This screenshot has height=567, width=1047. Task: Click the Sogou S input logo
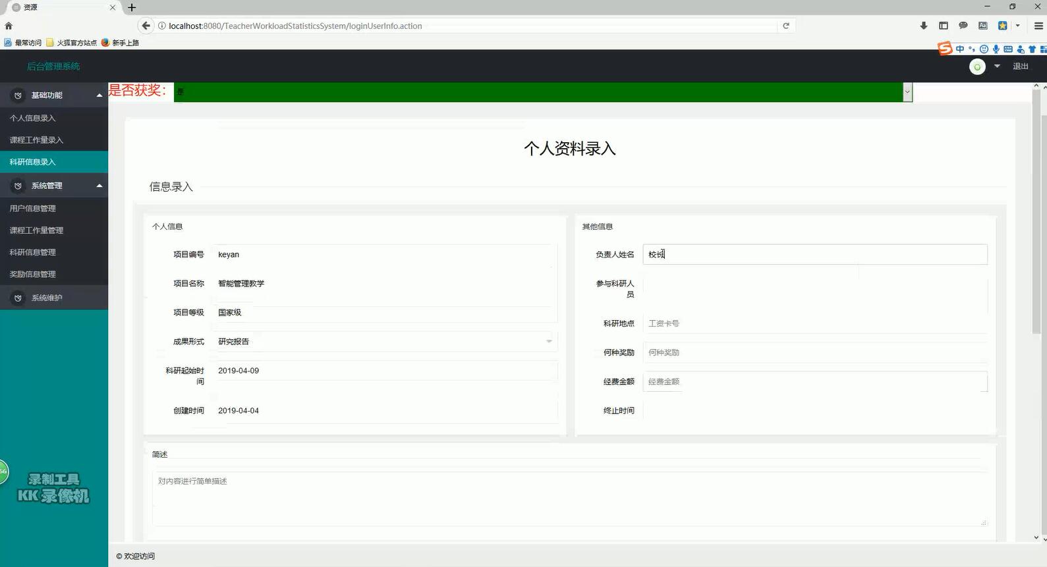point(945,48)
